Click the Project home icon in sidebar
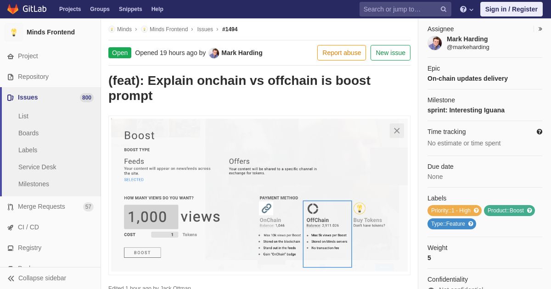 [11, 56]
